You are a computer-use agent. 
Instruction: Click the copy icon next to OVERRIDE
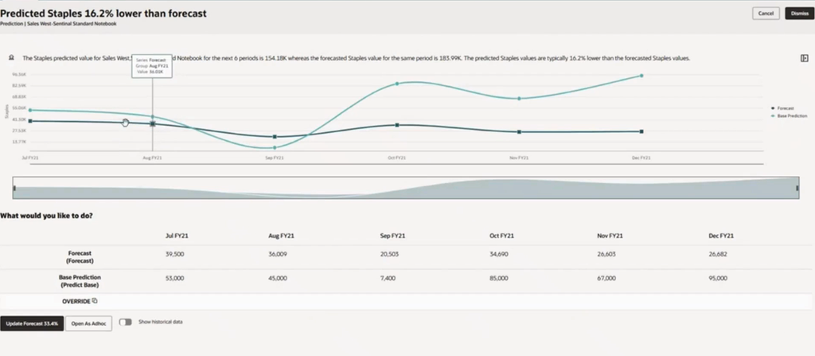coord(95,301)
